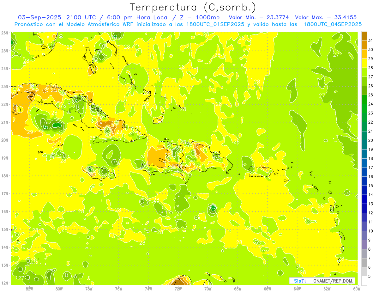
Task: Click the blue legend band between 16 and 17
Action: click(364, 172)
